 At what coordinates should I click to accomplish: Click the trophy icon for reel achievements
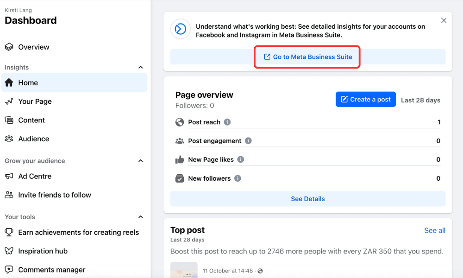(9, 232)
